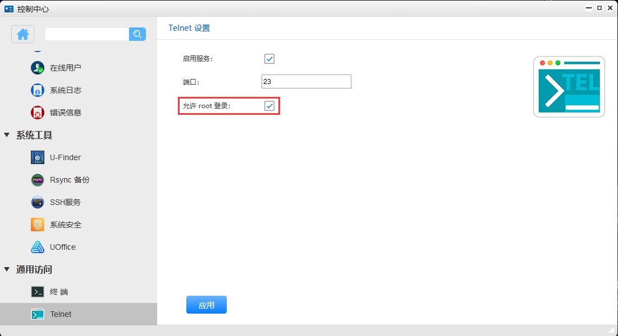
Task: Select the Telnet sidebar entry
Action: pyautogui.click(x=62, y=314)
